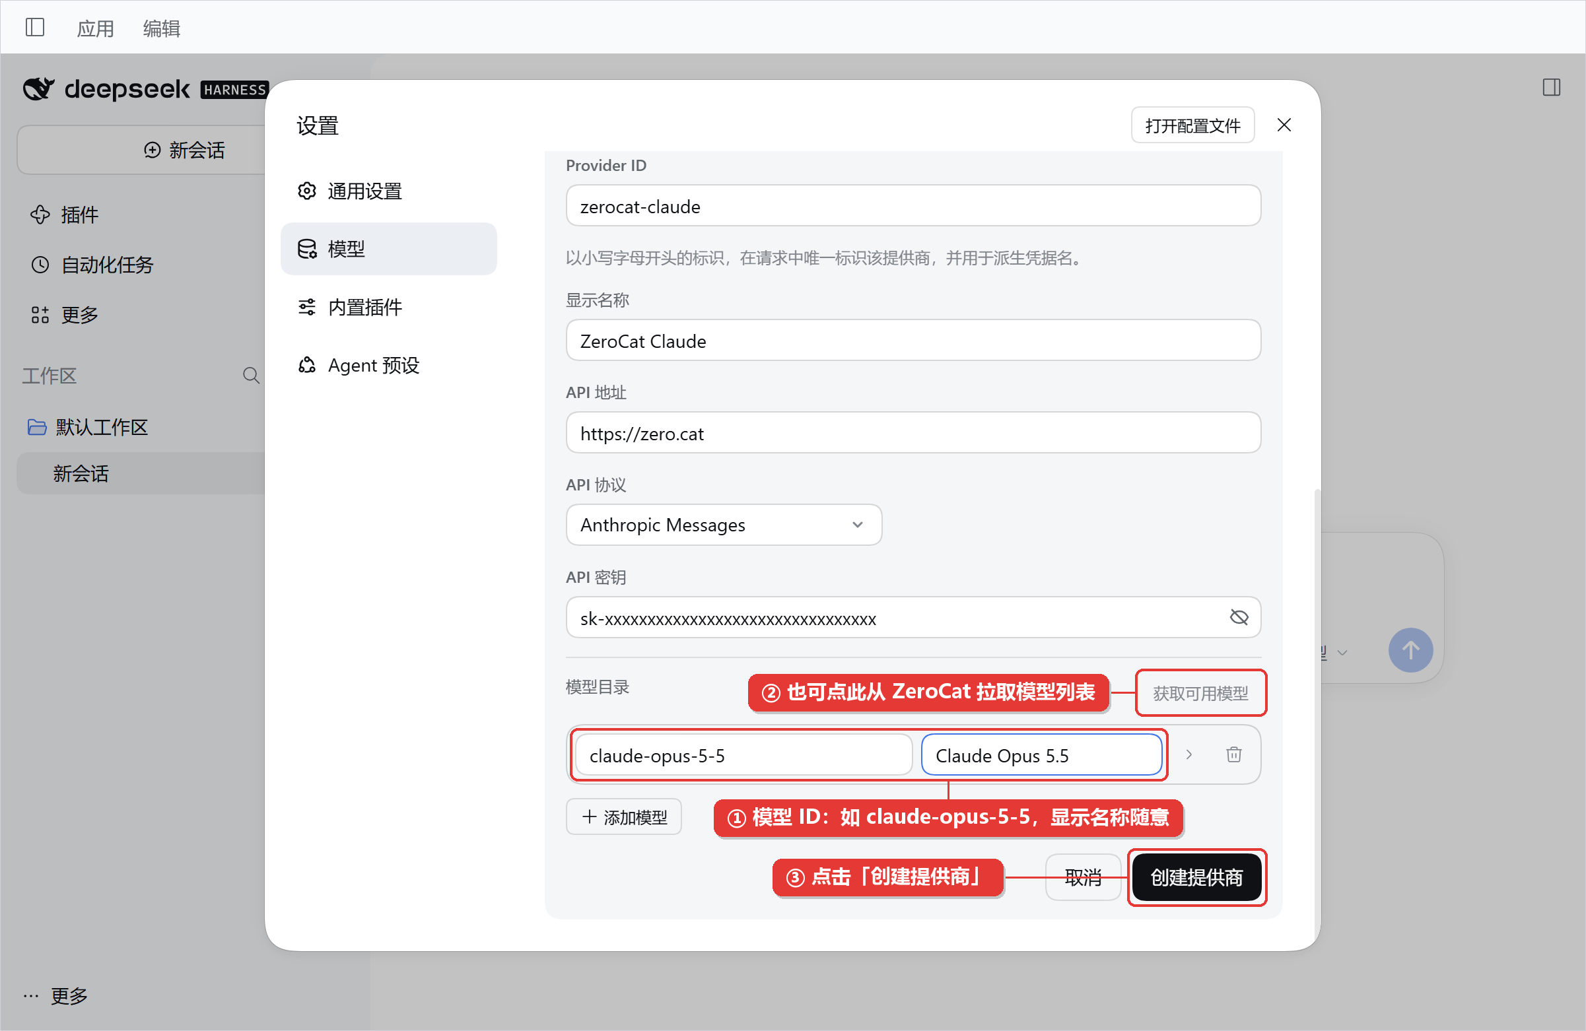Image resolution: width=1586 pixels, height=1031 pixels.
Task: Click 获取可用模型 button
Action: (x=1200, y=693)
